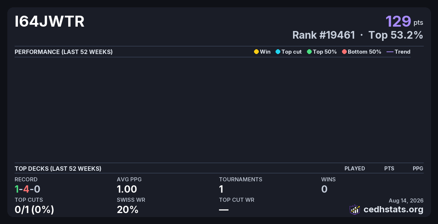
Task: Click the 129 pts score
Action: (404, 21)
